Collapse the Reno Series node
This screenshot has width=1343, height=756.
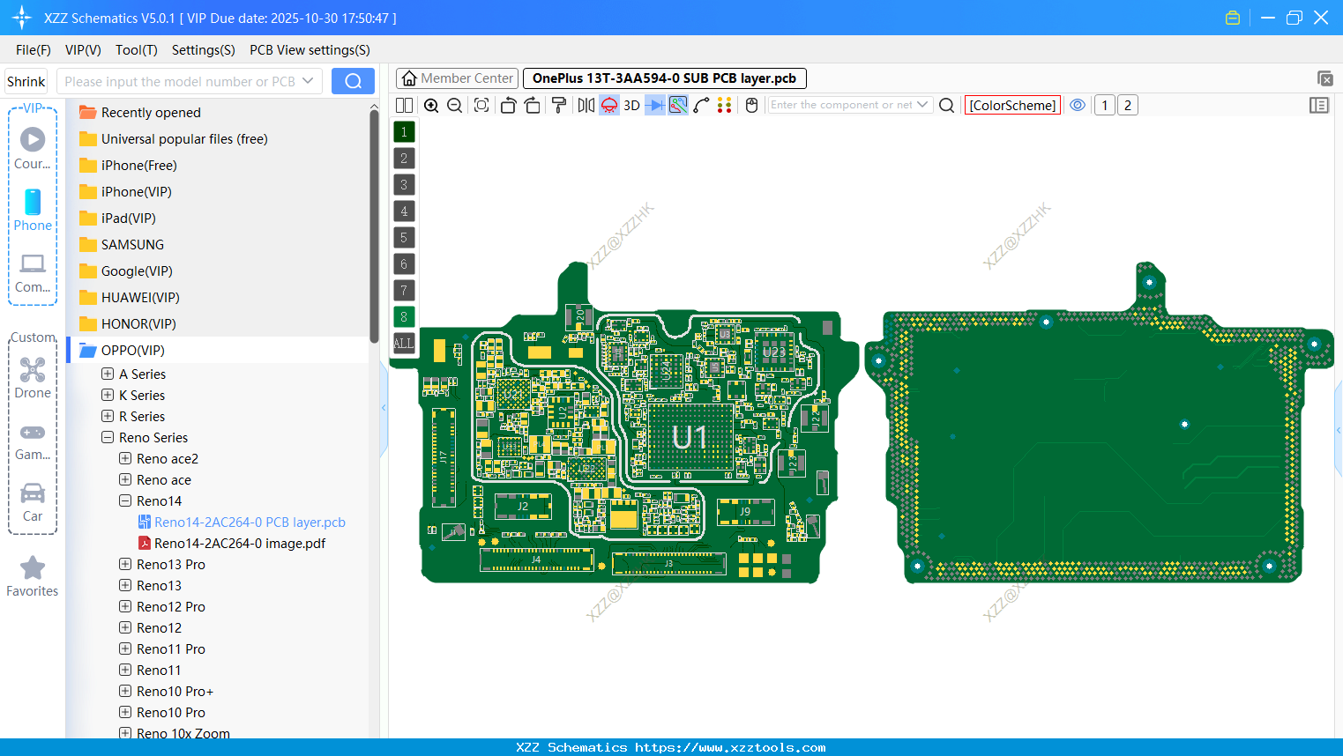click(108, 437)
